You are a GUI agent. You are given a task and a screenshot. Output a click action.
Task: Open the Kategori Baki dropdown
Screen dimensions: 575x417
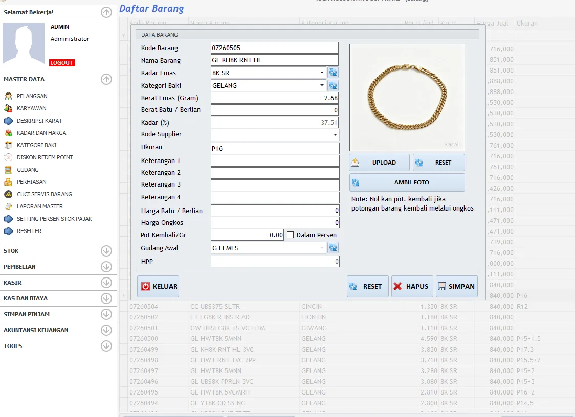[x=322, y=85]
